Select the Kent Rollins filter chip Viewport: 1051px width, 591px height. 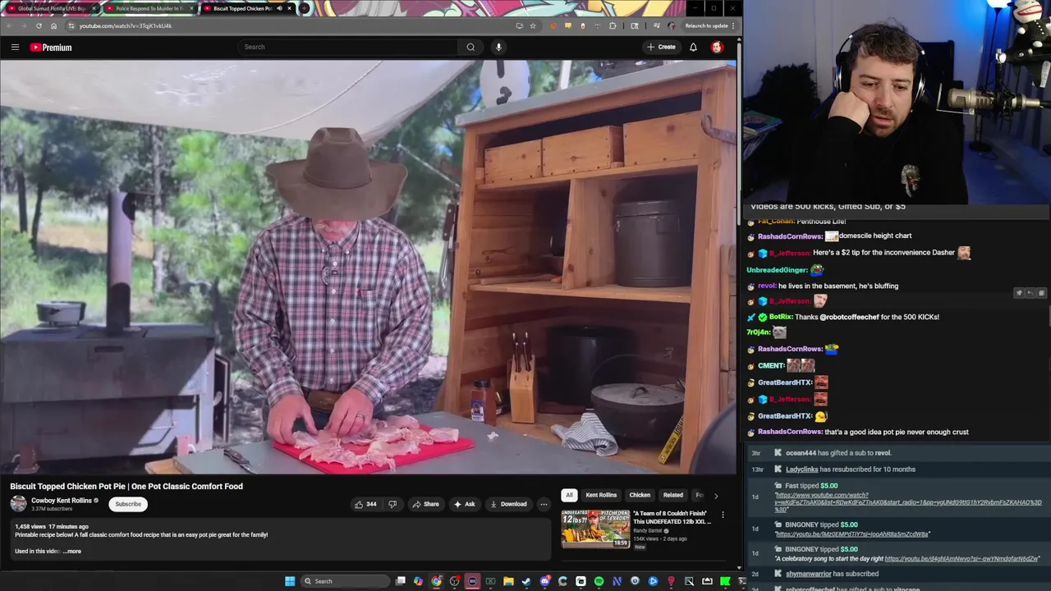[601, 495]
